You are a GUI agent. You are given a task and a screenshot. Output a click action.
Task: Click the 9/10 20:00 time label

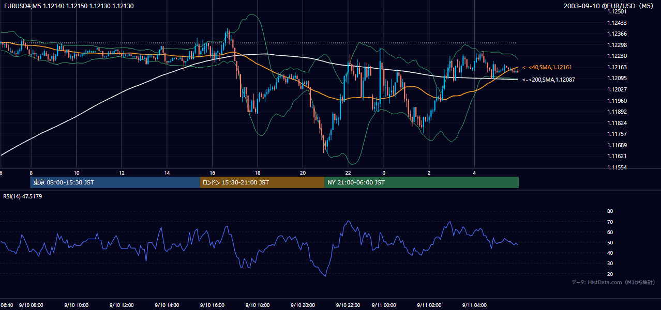point(303,305)
